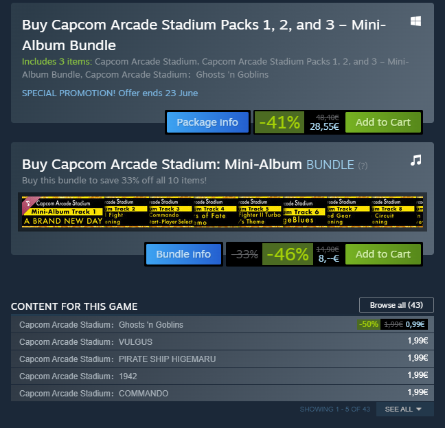Click Package info button

click(207, 122)
